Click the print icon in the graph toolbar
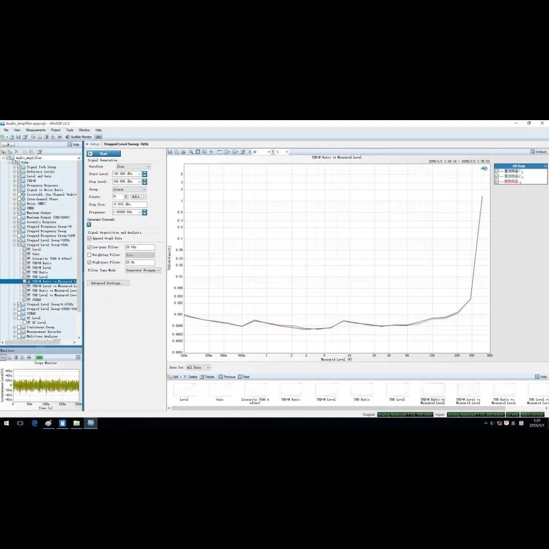Viewport: 549px width, 549px height. [x=183, y=152]
